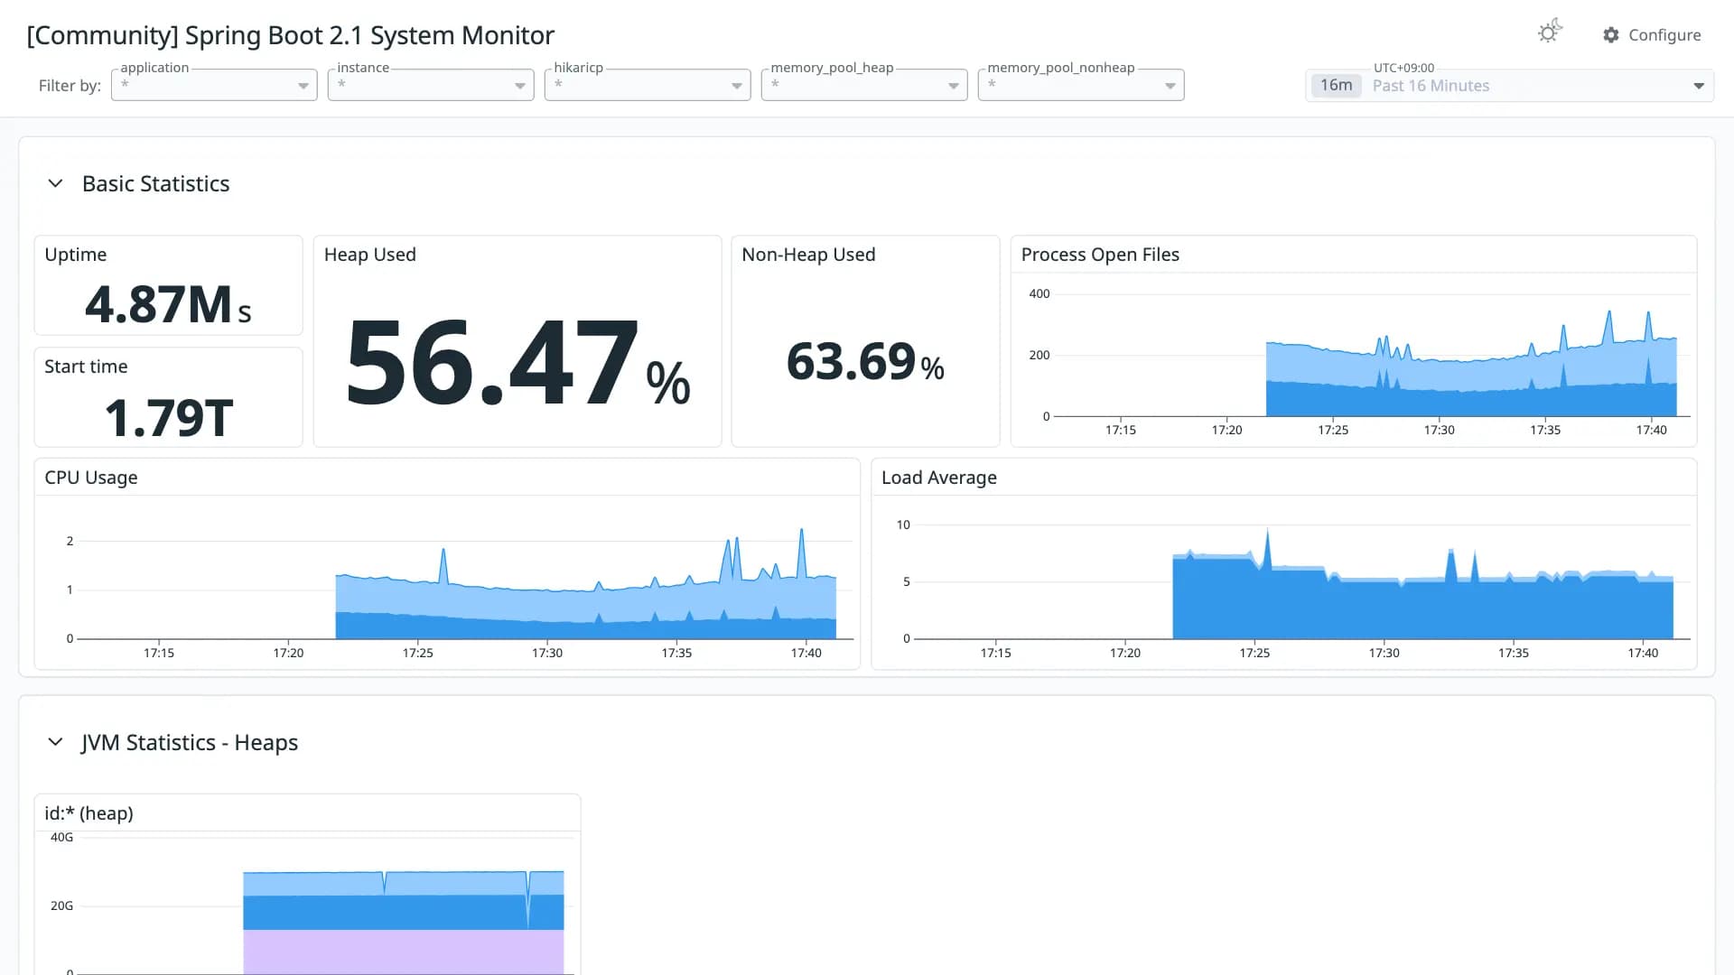
Task: Open the application filter dropdown
Action: pyautogui.click(x=214, y=85)
